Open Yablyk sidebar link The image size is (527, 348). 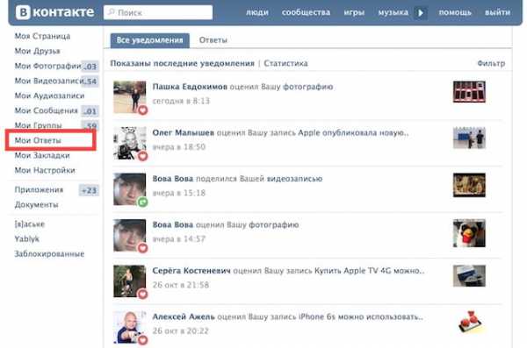pos(27,239)
